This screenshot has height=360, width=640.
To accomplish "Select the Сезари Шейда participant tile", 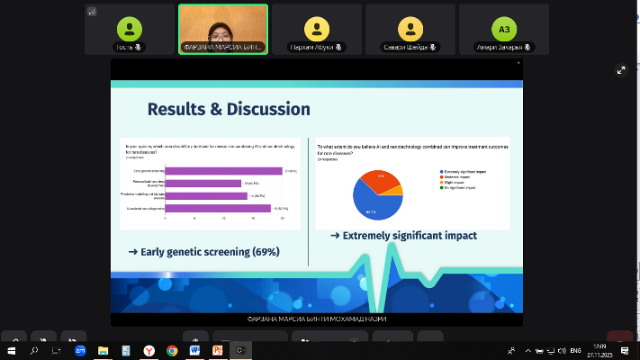I will (x=410, y=29).
